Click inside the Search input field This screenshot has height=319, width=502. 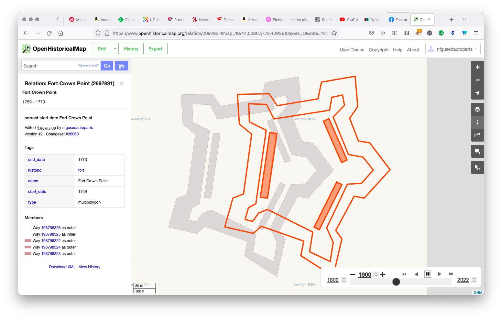point(49,66)
